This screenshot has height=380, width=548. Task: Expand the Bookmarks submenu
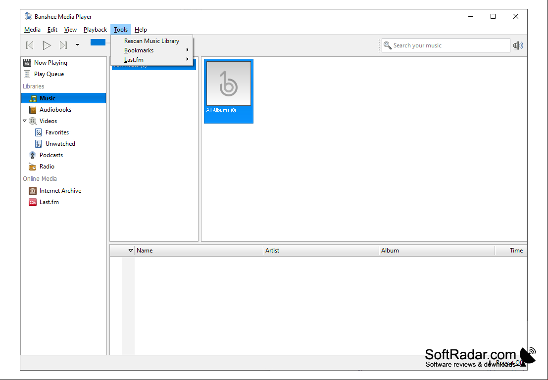click(151, 50)
